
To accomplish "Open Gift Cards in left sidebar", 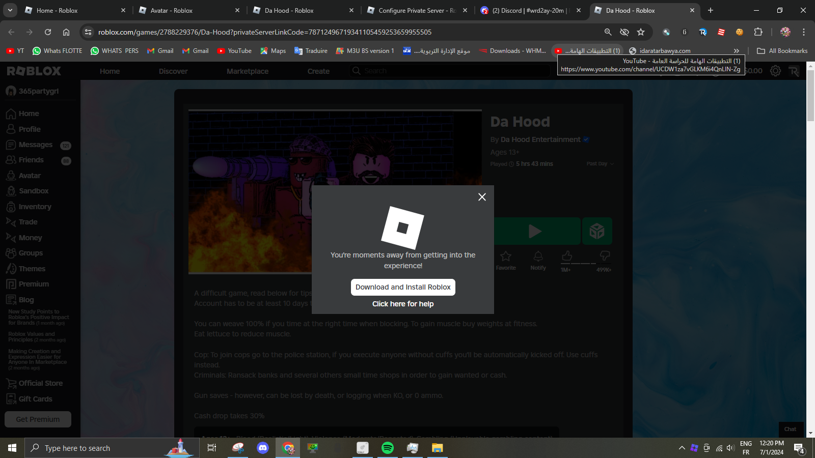I will [x=30, y=399].
